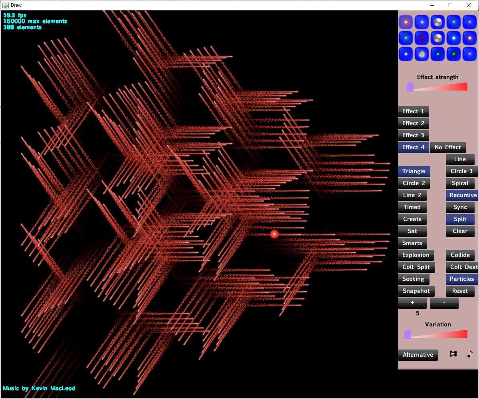Take a Snapshot
This screenshot has width=479, height=399.
pyautogui.click(x=416, y=291)
